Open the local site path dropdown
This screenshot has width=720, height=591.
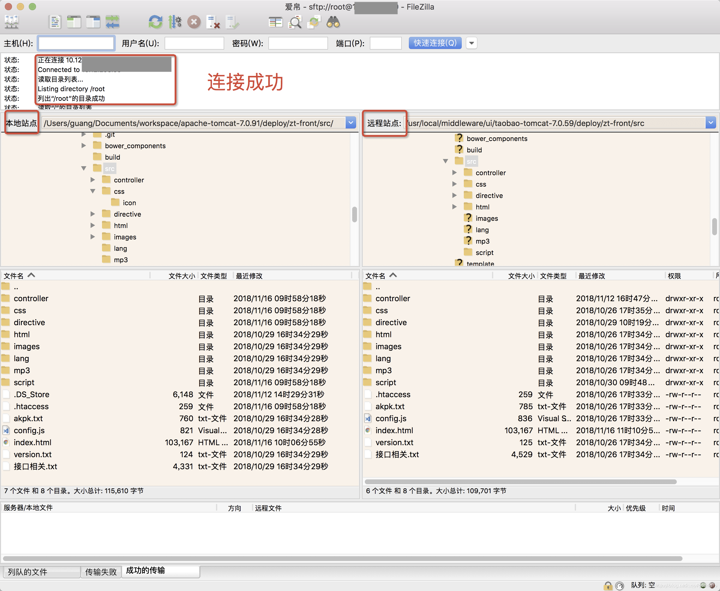pos(351,123)
